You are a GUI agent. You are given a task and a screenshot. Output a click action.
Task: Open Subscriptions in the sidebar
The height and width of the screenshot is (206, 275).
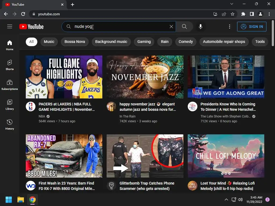pyautogui.click(x=10, y=85)
